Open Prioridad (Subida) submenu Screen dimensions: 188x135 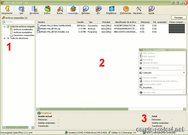[162, 68]
